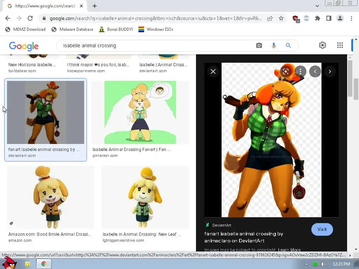The height and width of the screenshot is (269, 359).
Task: Open the volume speaker icon
Action: [323, 264]
